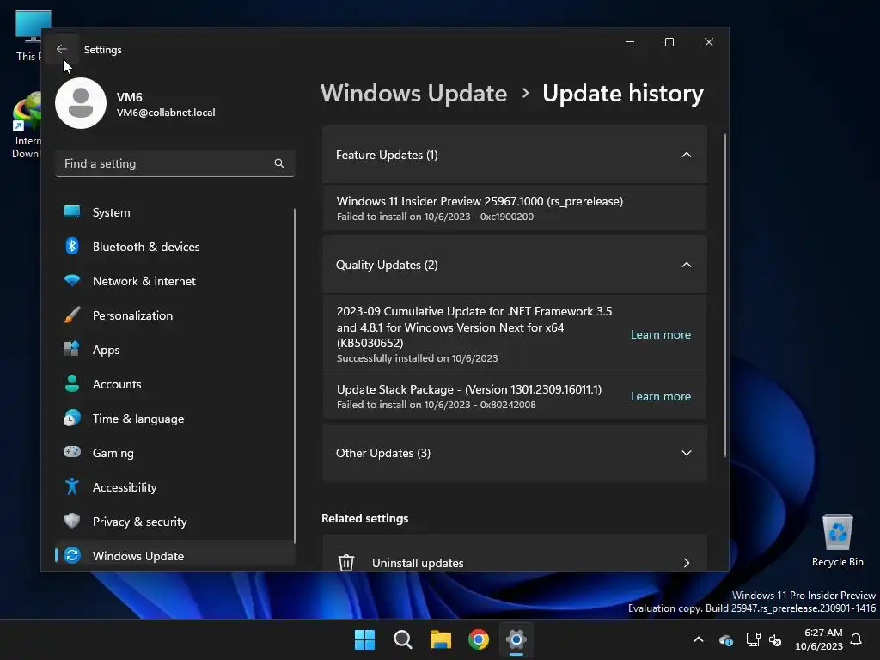Show hidden icons in the system tray
The width and height of the screenshot is (880, 660).
pos(698,639)
